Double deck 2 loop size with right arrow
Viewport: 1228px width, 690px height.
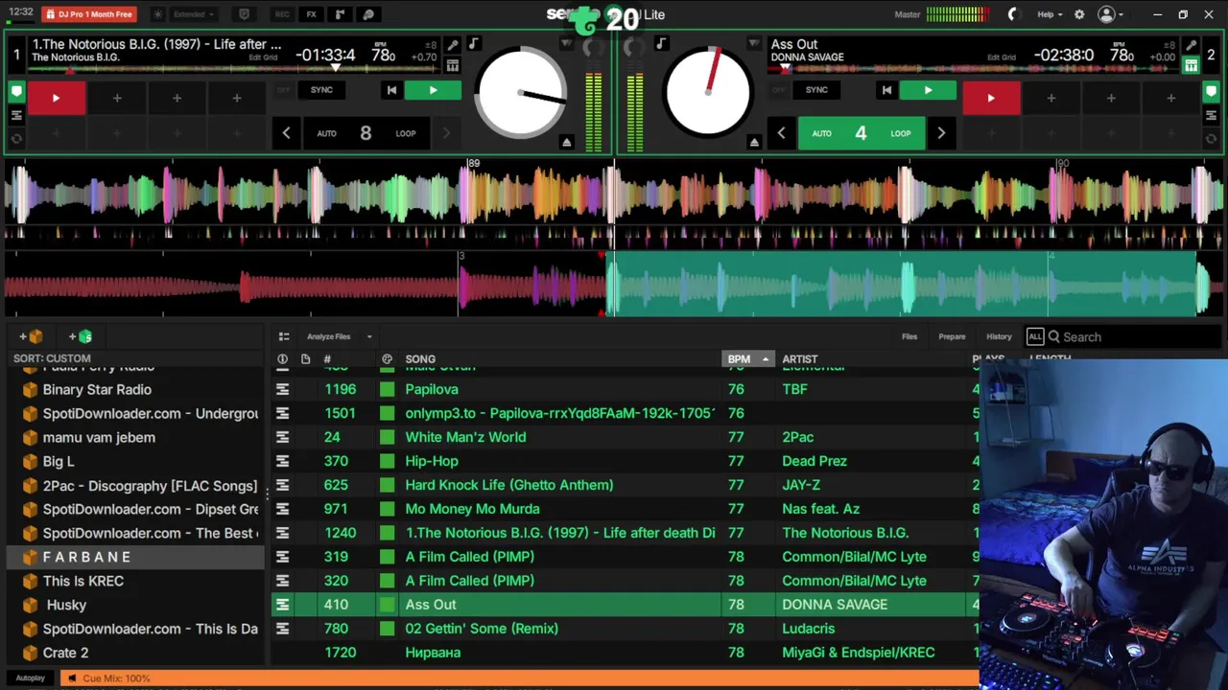point(941,133)
